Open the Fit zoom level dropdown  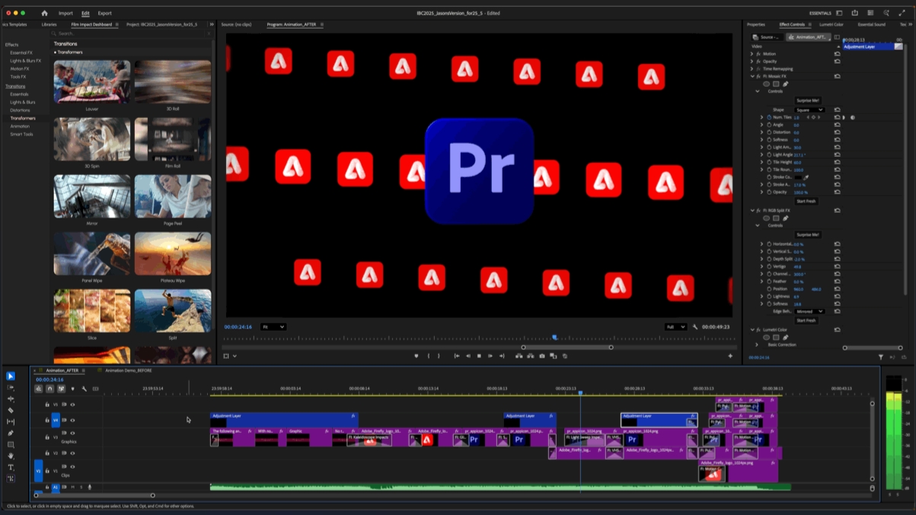pyautogui.click(x=273, y=327)
